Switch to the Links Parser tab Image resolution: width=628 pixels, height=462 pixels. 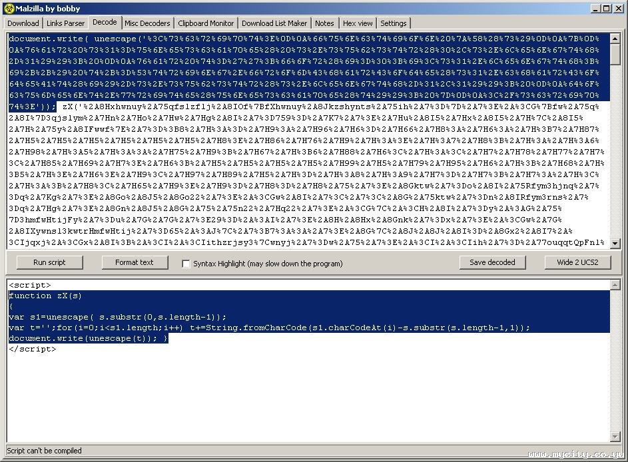[65, 23]
